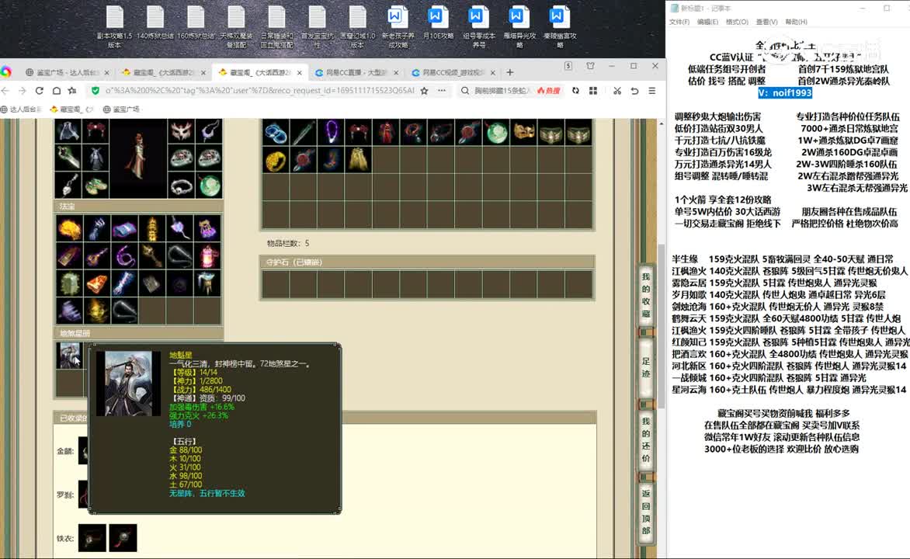The height and width of the screenshot is (559, 910).
Task: Open Notepad 帮助(H) menu
Action: (x=797, y=22)
